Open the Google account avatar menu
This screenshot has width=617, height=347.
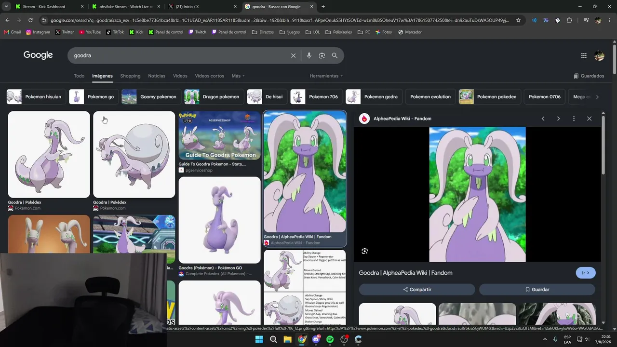(x=599, y=55)
